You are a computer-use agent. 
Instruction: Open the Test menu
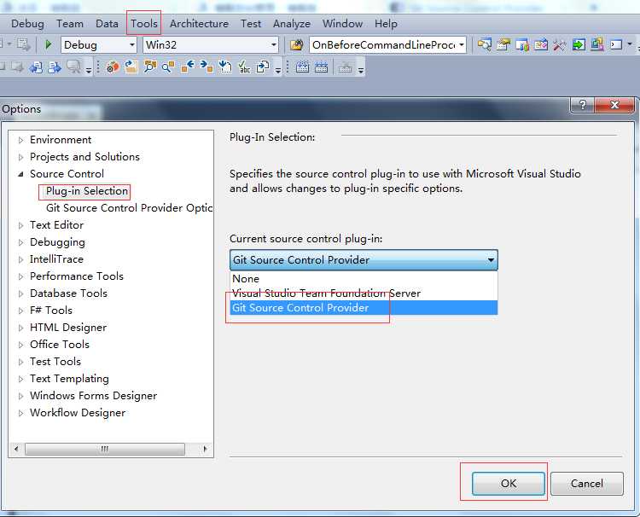point(251,24)
